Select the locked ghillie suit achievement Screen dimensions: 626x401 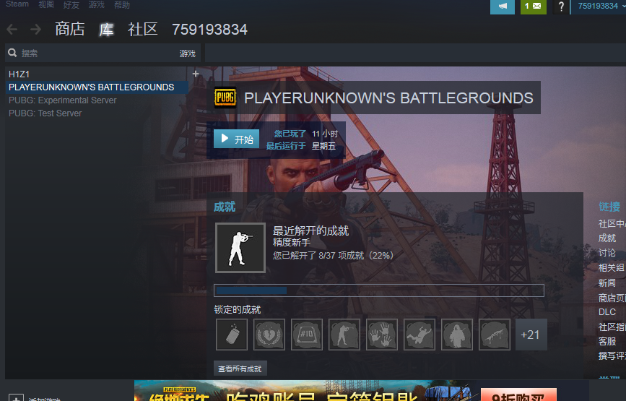457,335
